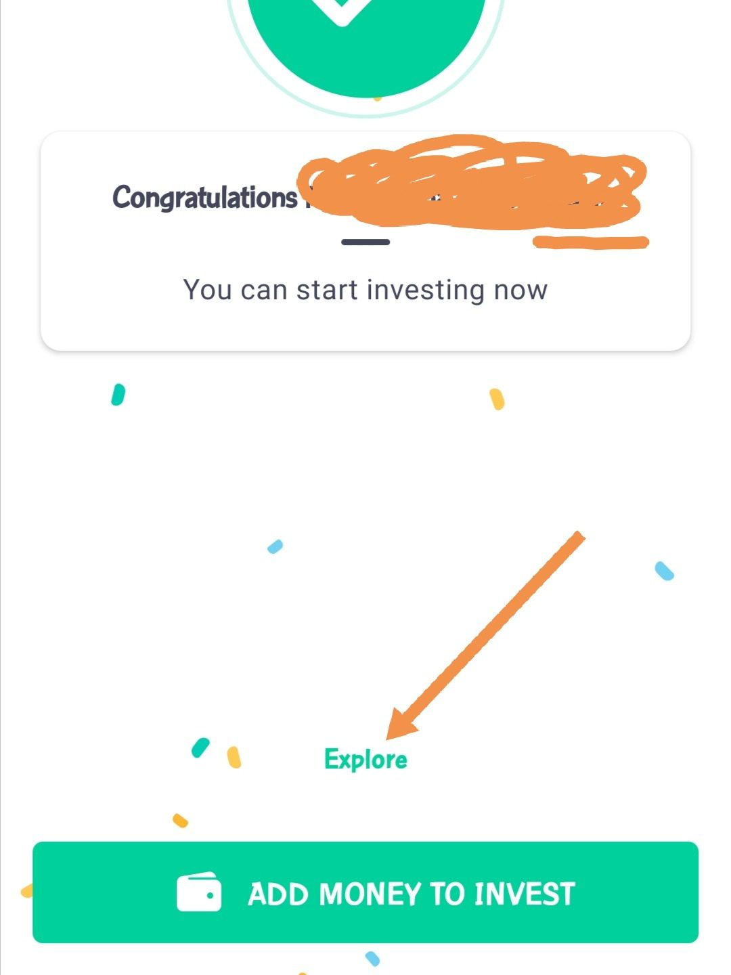Click the teal confetti piece below the card's left side
The height and width of the screenshot is (975, 731).
pyautogui.click(x=118, y=395)
